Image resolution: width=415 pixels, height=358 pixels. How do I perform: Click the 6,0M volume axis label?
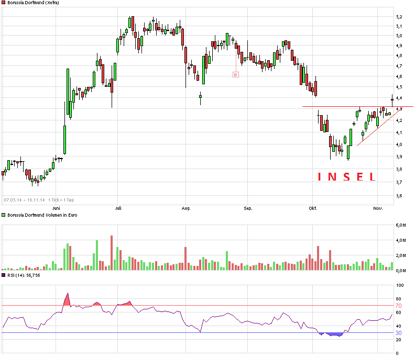click(400, 225)
